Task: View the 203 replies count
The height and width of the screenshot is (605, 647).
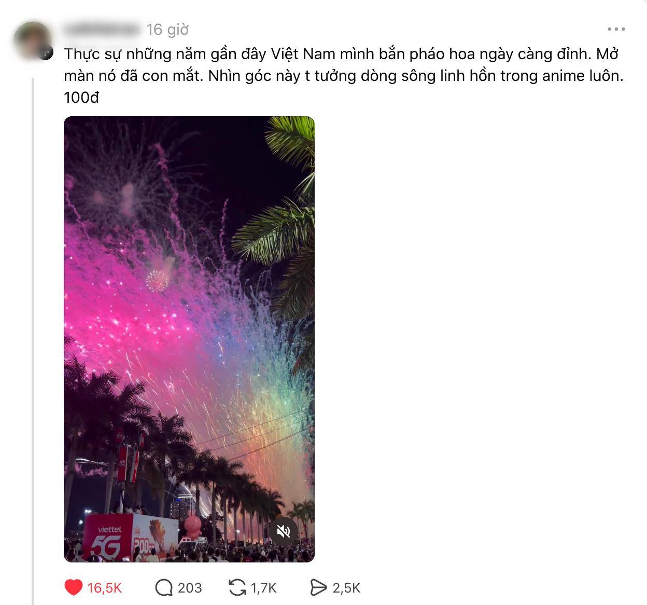Action: [x=190, y=588]
